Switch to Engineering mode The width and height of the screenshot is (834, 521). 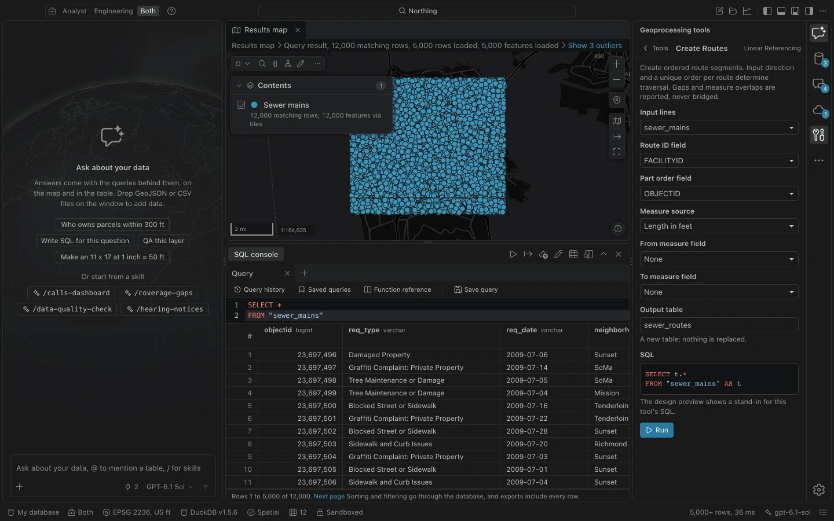(114, 11)
